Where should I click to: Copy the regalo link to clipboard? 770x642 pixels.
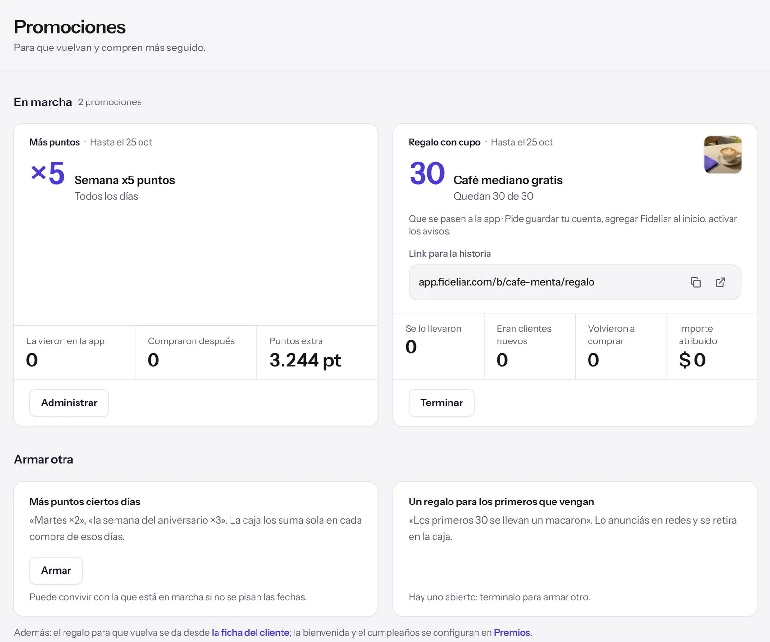(x=695, y=282)
